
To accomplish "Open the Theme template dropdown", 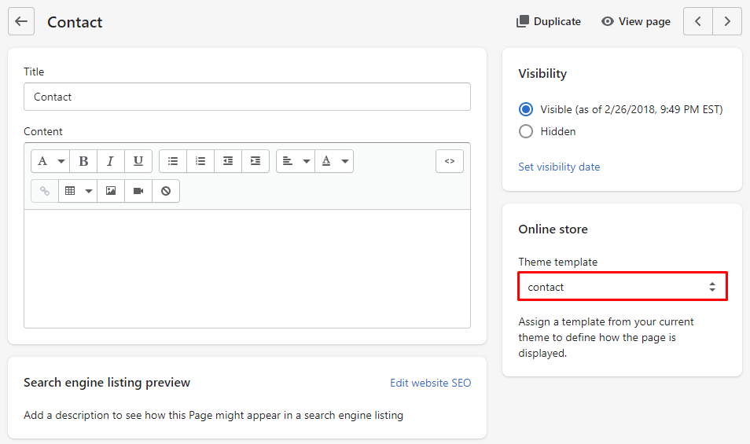I will [622, 287].
